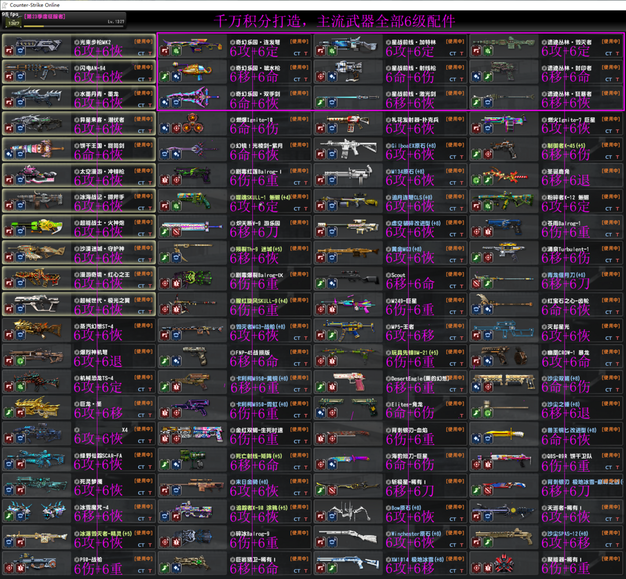
Task: Click the red part icon on P90-战船
Action: pos(9,568)
